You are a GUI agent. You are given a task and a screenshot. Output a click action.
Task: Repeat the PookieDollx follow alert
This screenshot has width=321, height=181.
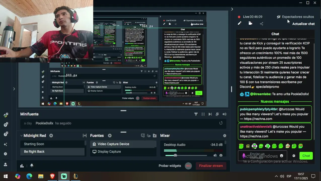(x=221, y=123)
